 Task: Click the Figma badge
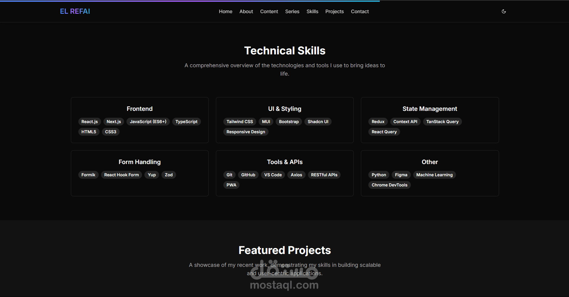tap(401, 175)
